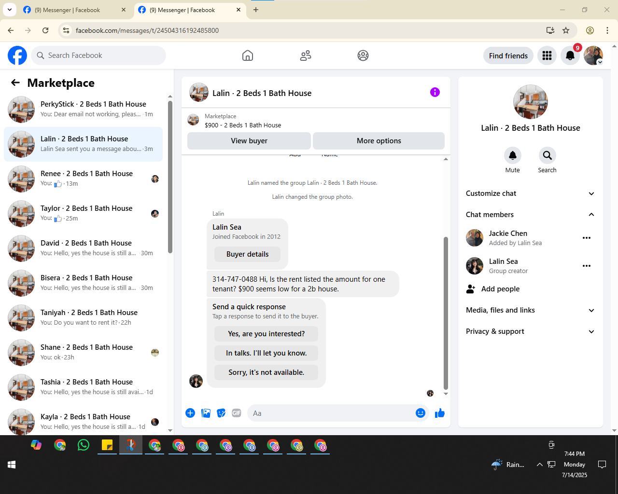This screenshot has width=618, height=494.
Task: Click the browser address bar URL
Action: point(147,30)
